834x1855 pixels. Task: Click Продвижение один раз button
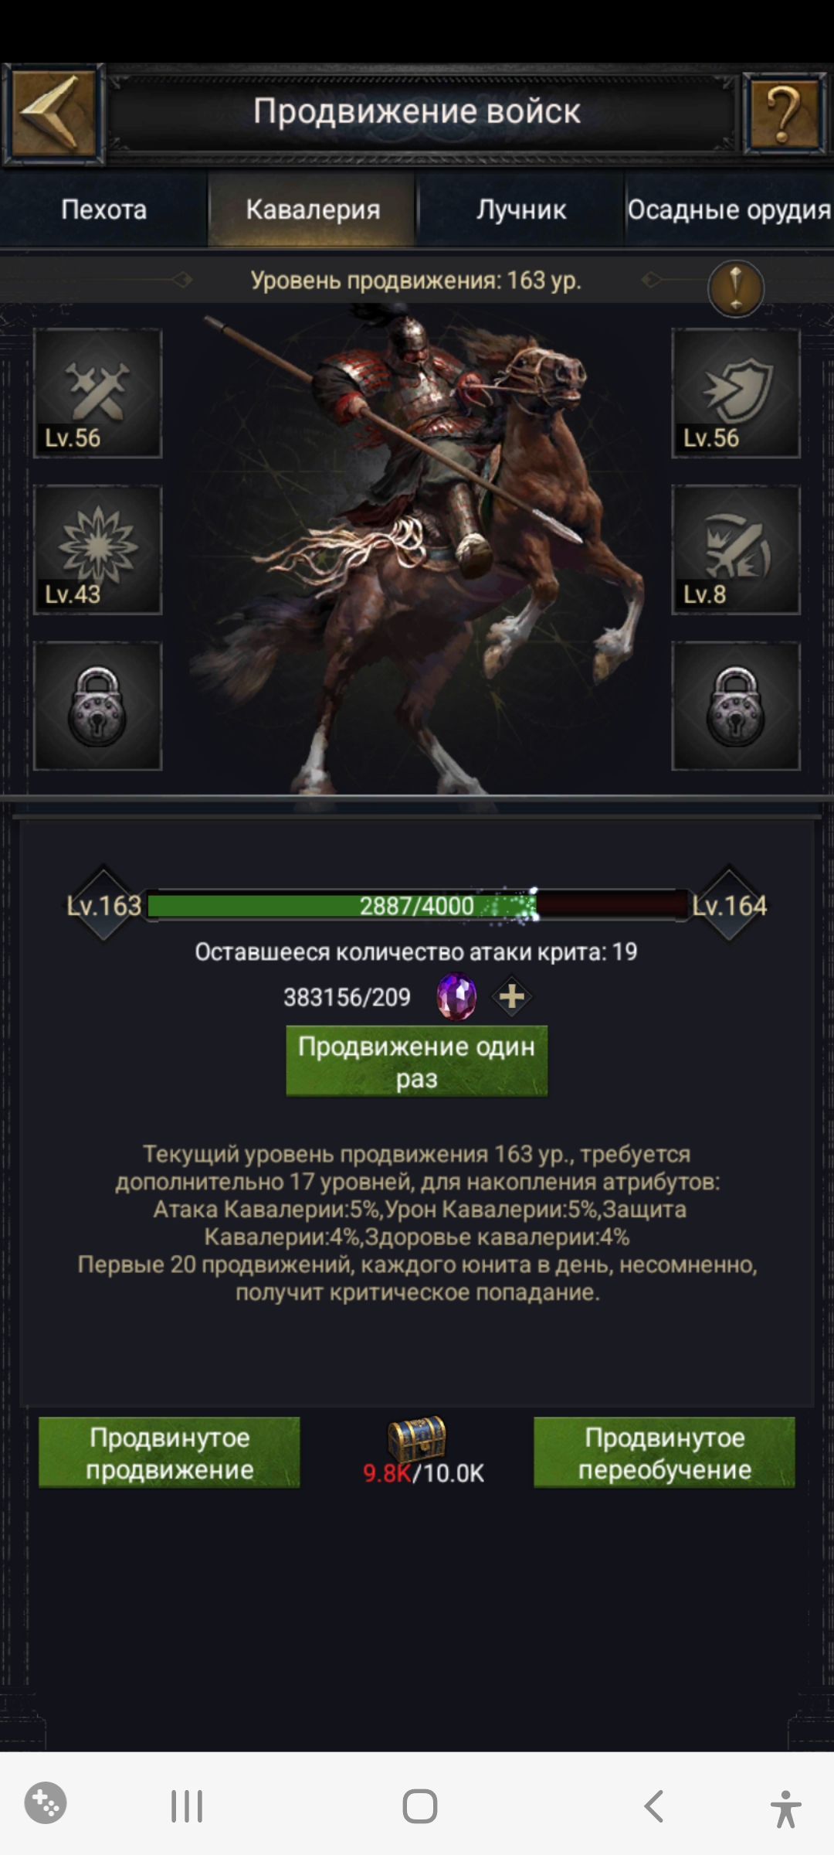417,1061
